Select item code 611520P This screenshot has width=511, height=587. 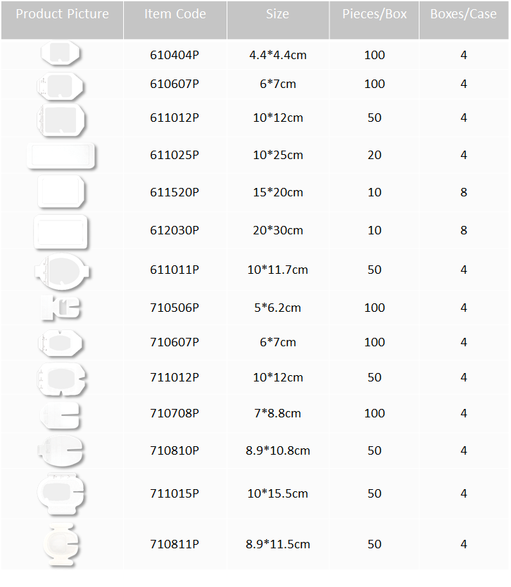pyautogui.click(x=175, y=192)
